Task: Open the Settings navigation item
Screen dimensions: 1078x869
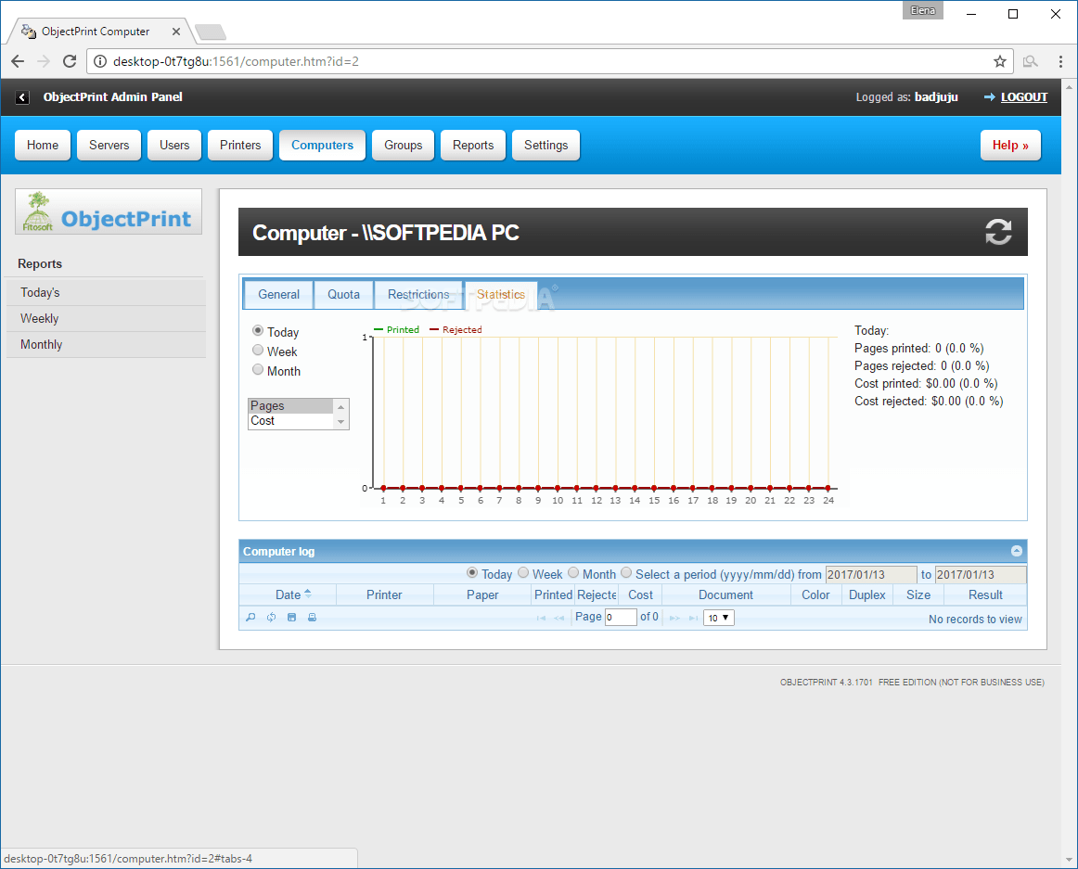Action: [545, 145]
